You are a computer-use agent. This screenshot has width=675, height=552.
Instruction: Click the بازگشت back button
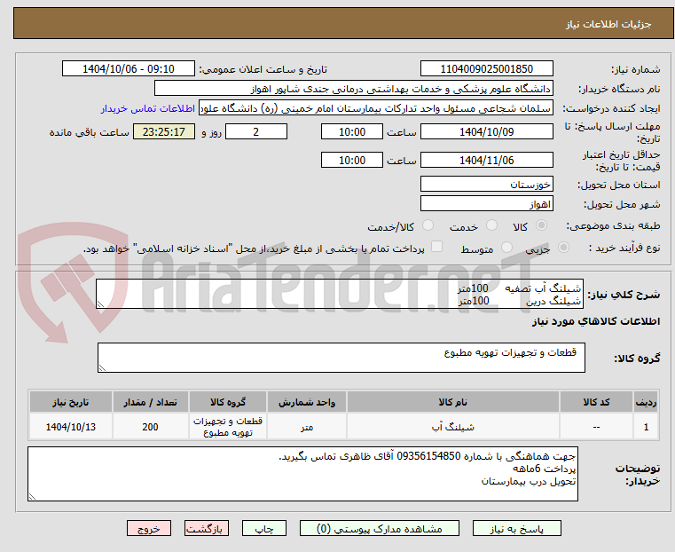pos(207,528)
